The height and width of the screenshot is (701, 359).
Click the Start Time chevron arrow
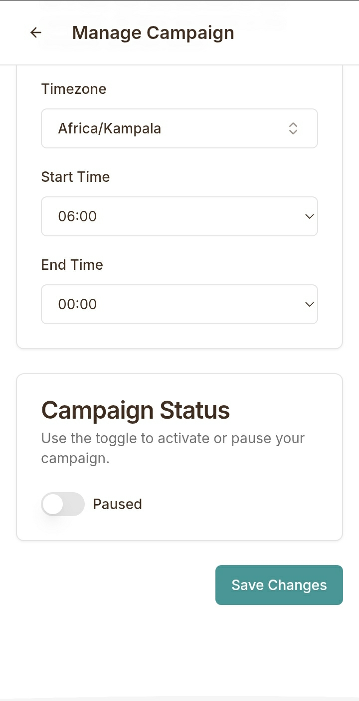pos(309,216)
